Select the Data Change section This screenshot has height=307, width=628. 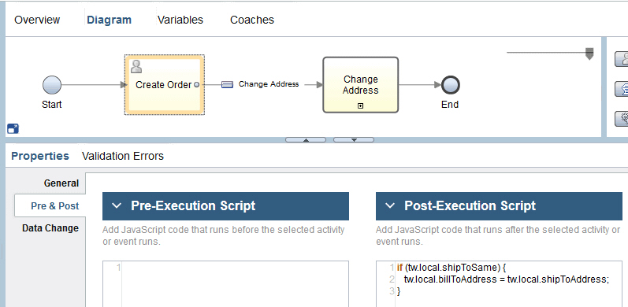tap(50, 228)
